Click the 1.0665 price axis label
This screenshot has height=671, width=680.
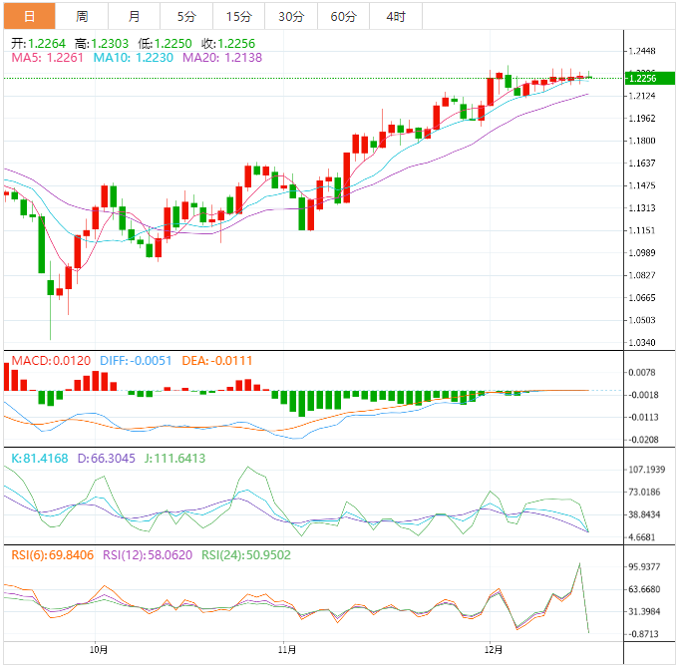[x=642, y=297]
